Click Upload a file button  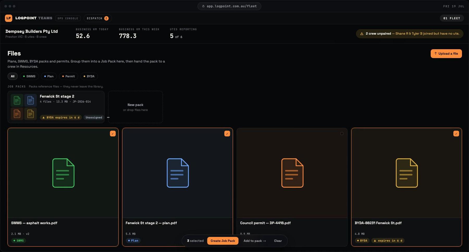446,54
